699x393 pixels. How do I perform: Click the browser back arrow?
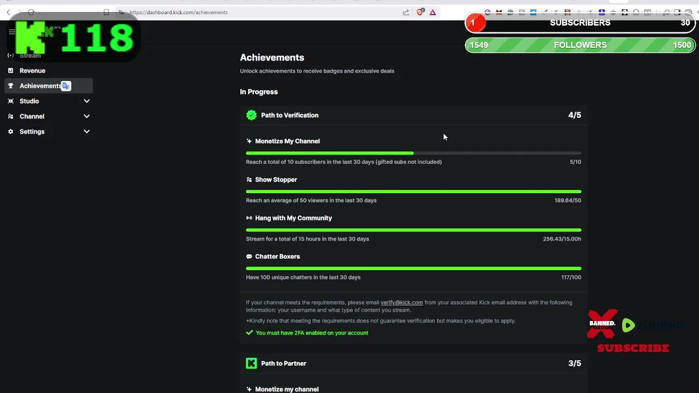(x=8, y=12)
